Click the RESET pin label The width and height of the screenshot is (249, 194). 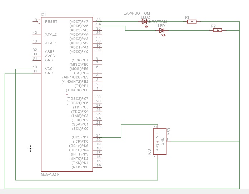(51, 21)
